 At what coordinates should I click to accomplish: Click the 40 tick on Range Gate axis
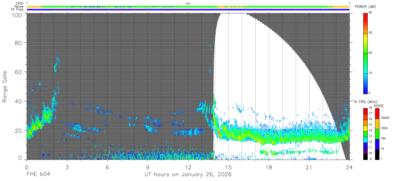pyautogui.click(x=19, y=101)
